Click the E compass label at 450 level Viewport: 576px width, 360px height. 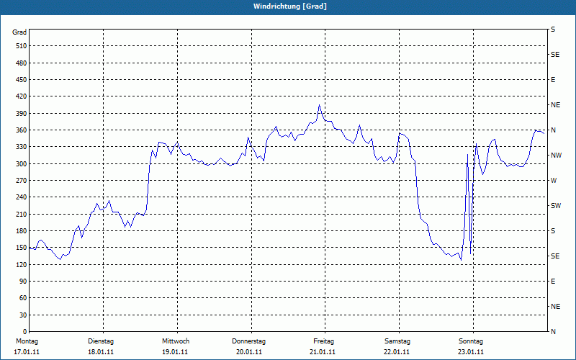click(553, 80)
